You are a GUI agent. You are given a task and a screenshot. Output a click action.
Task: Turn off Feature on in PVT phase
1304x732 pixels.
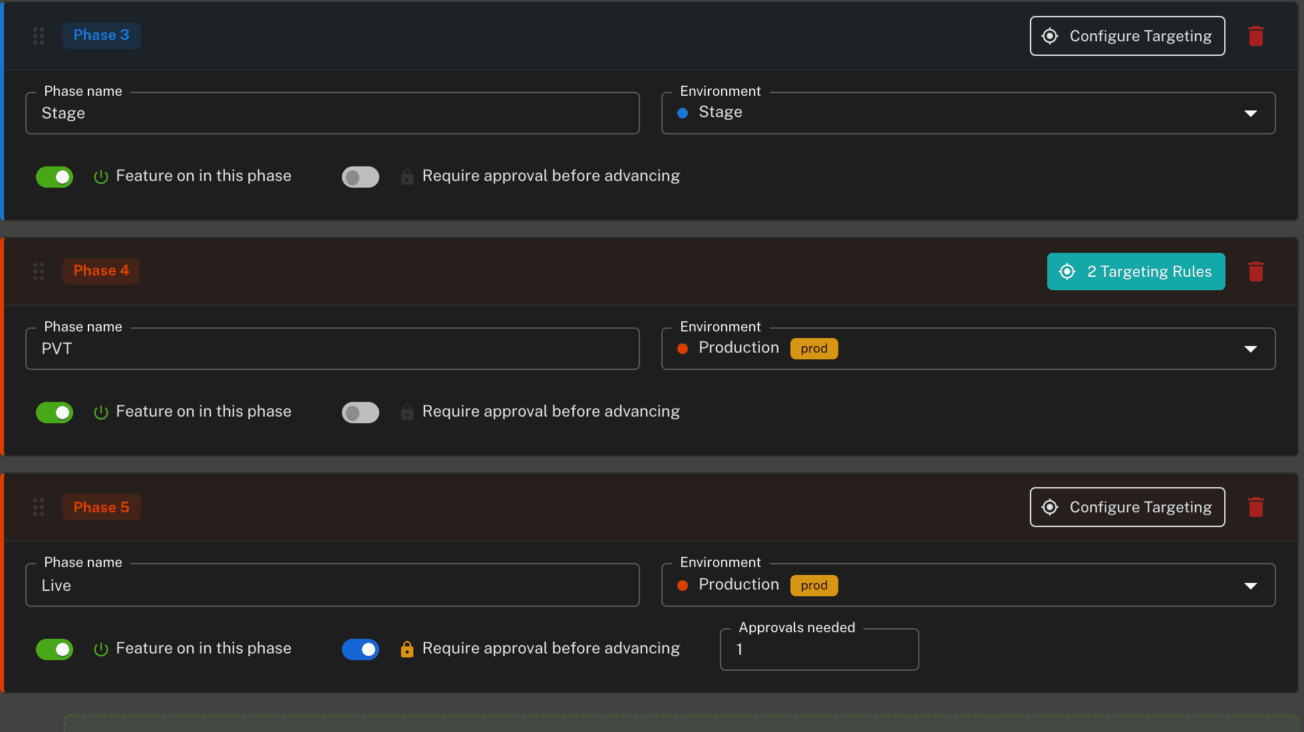tap(55, 413)
